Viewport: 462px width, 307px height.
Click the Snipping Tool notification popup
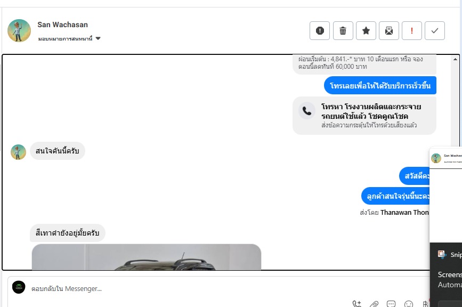coord(446,274)
